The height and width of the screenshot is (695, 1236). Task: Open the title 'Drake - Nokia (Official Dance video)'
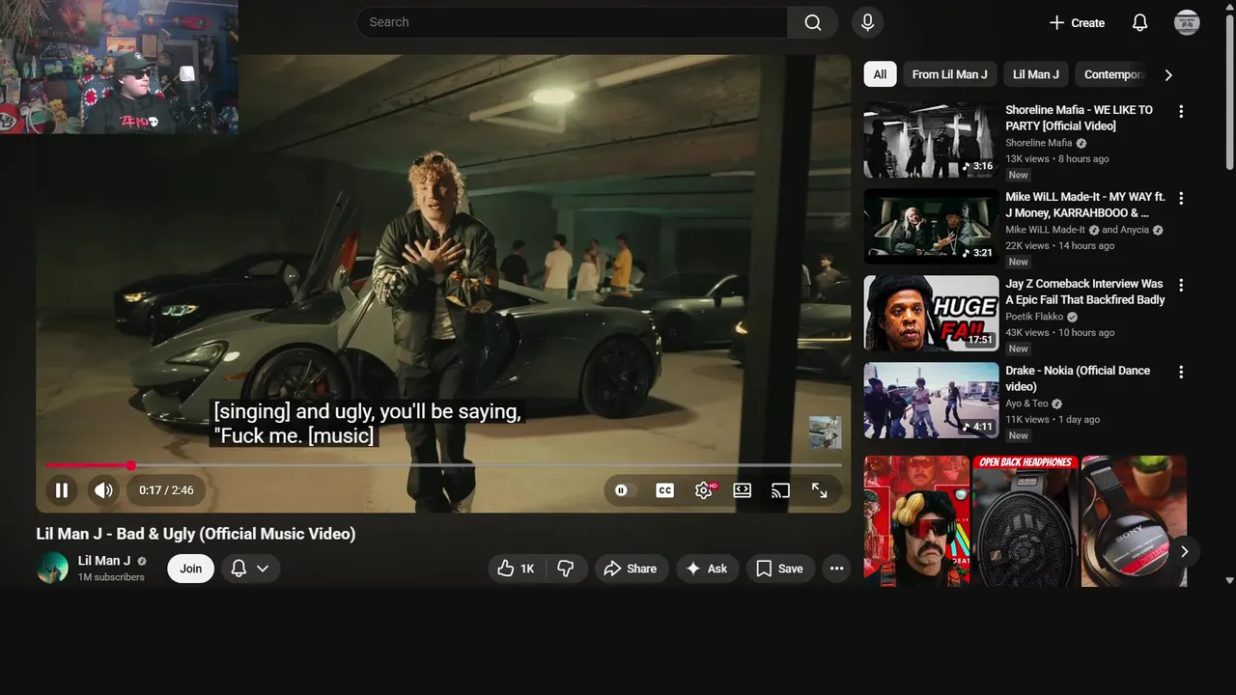[1078, 378]
